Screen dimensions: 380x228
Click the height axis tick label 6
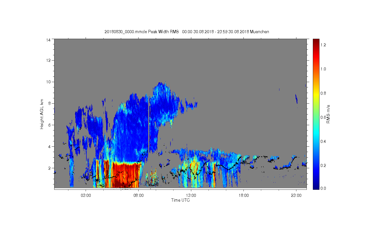pyautogui.click(x=50, y=125)
